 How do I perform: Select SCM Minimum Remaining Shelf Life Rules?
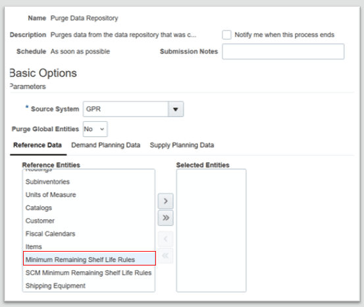89,273
